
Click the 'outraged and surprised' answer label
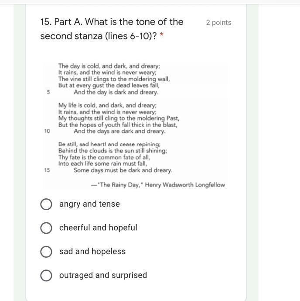[103, 275]
